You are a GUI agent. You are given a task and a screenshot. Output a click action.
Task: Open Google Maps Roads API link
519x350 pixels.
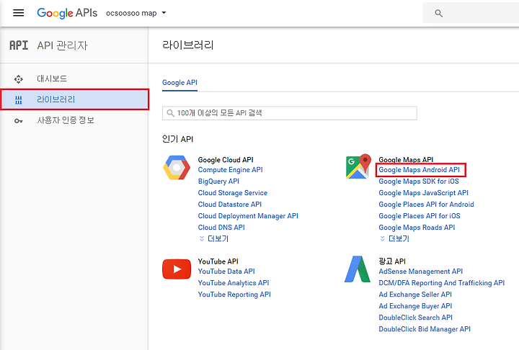point(417,228)
